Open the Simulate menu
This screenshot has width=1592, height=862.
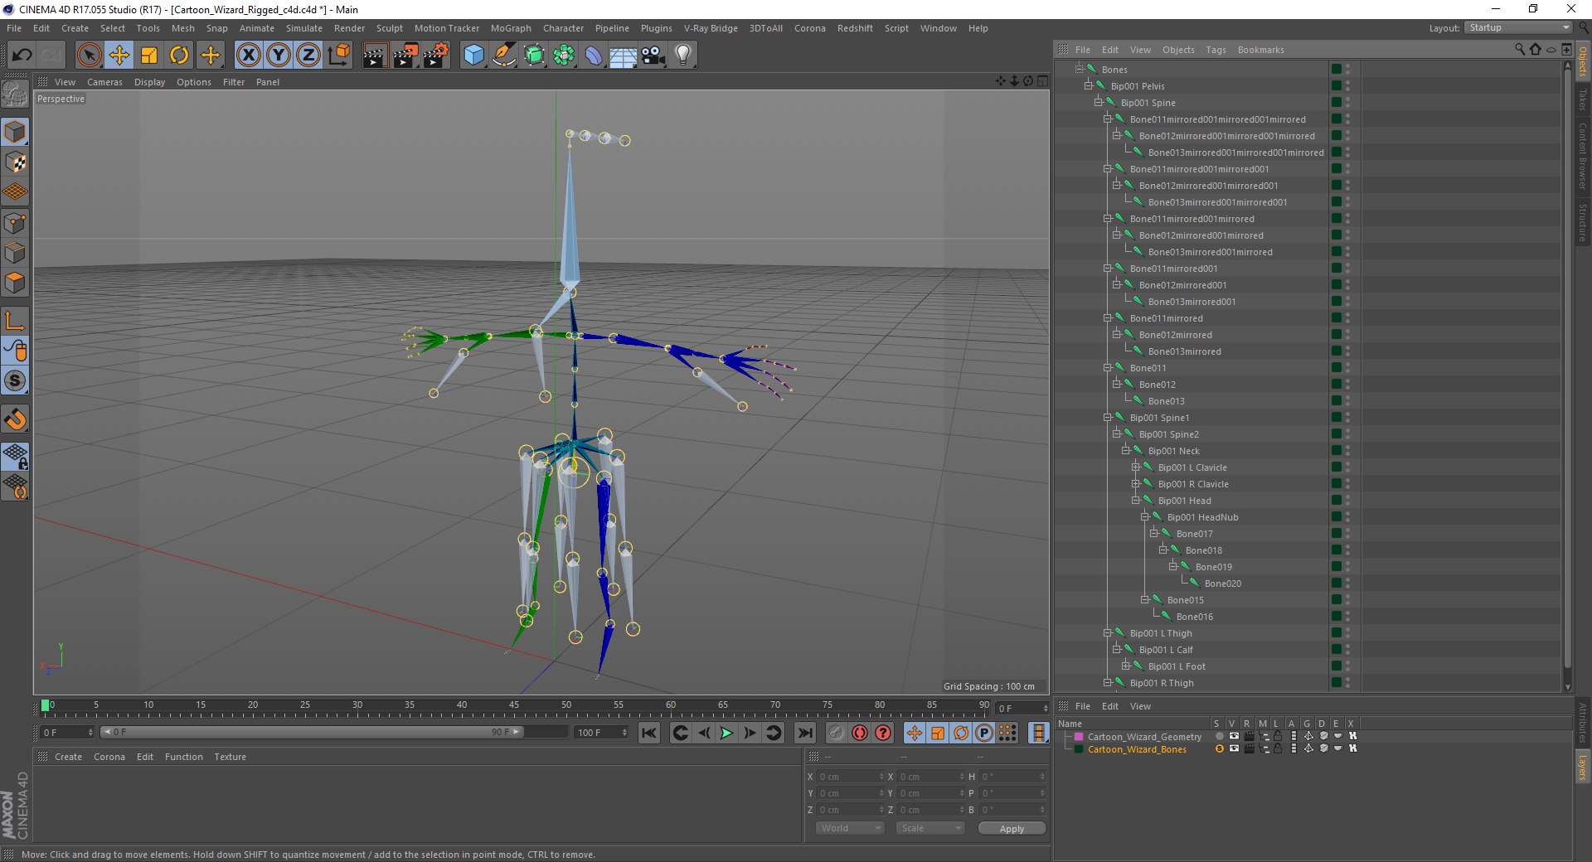(304, 28)
